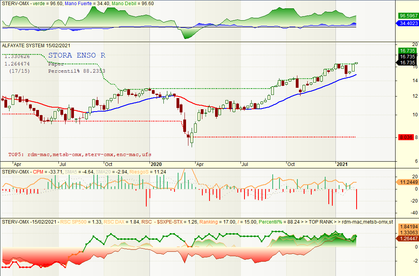This screenshot has width=419, height=276.
Task: Click the Percentil% 88.2353 text
Action: click(x=77, y=71)
